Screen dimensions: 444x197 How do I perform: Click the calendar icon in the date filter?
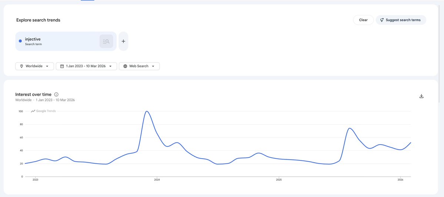tap(62, 66)
